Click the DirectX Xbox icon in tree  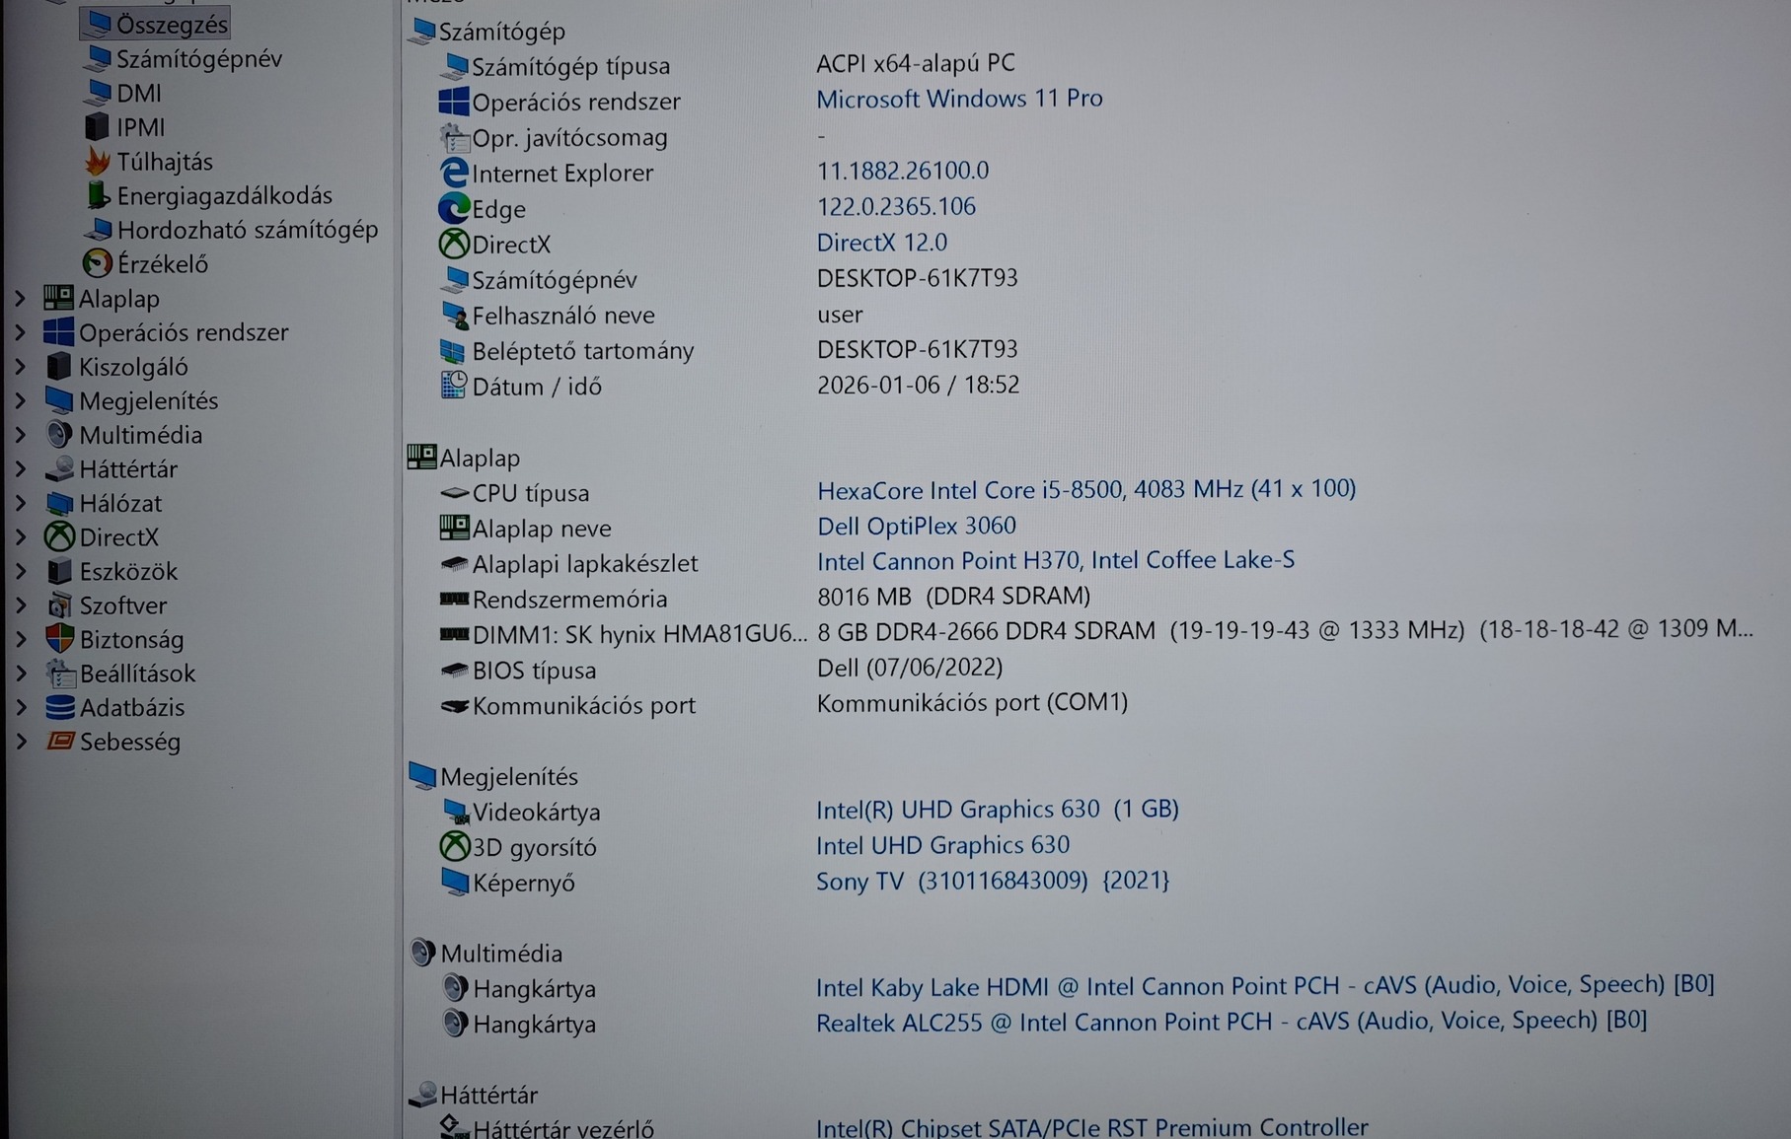click(60, 536)
